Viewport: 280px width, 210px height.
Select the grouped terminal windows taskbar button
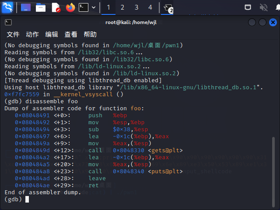167,8
